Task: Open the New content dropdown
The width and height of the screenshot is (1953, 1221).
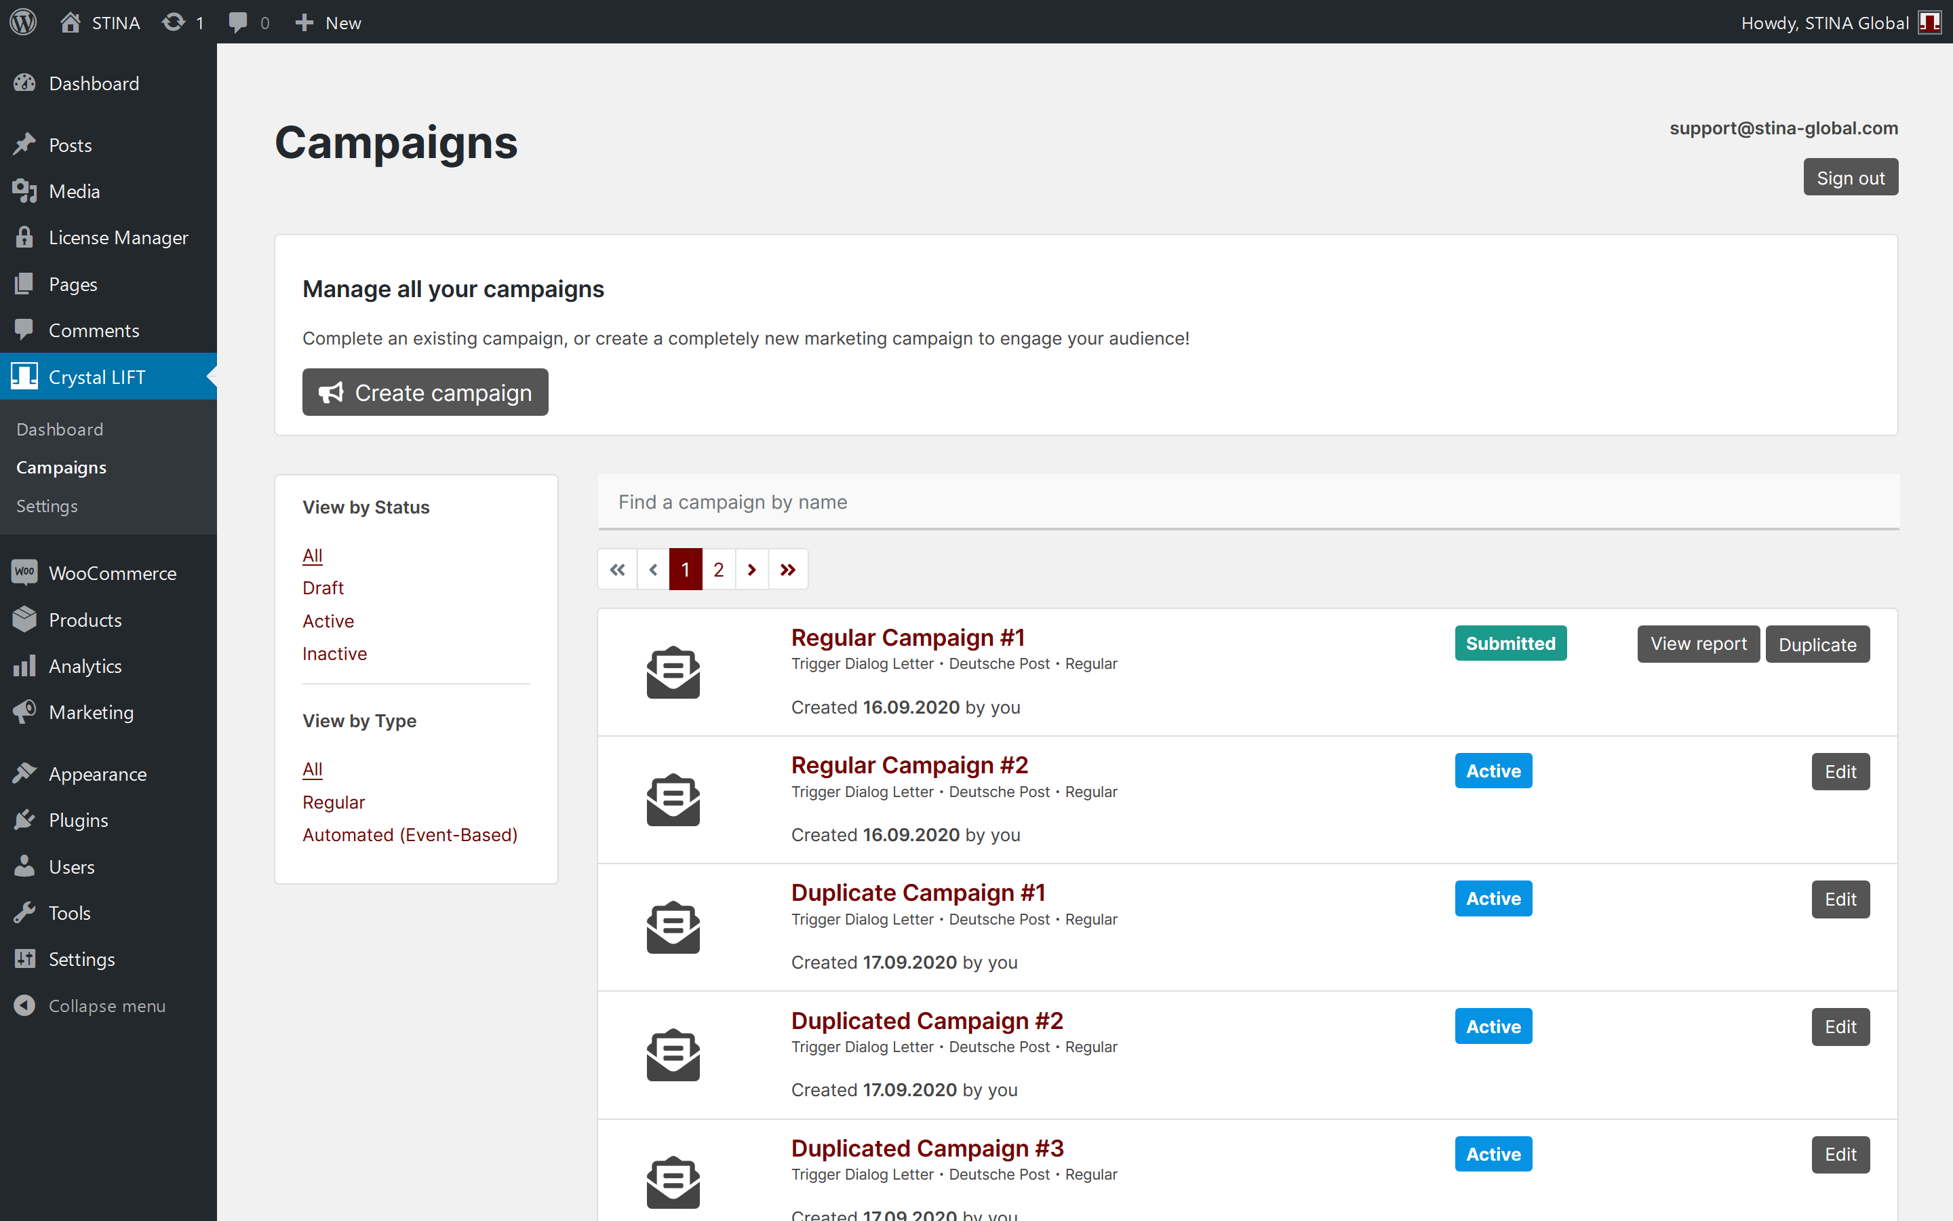Action: (x=328, y=22)
